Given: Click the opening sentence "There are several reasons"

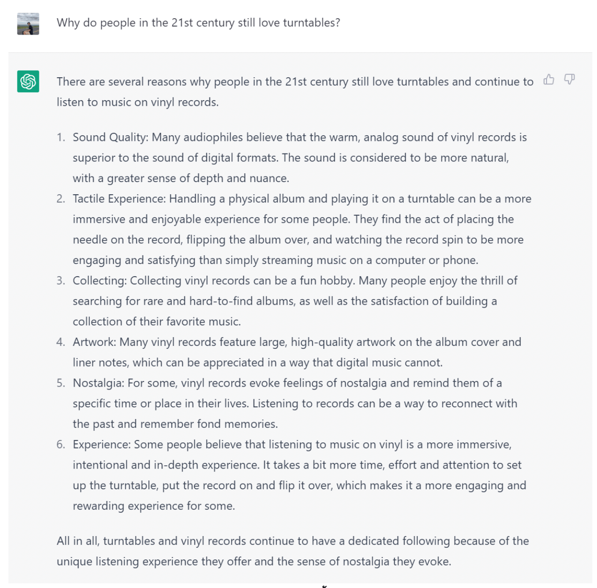Looking at the screenshot, I should (295, 92).
